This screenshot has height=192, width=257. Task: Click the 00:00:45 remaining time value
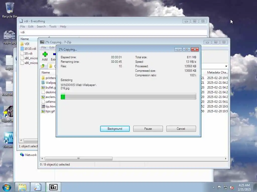pyautogui.click(x=116, y=62)
